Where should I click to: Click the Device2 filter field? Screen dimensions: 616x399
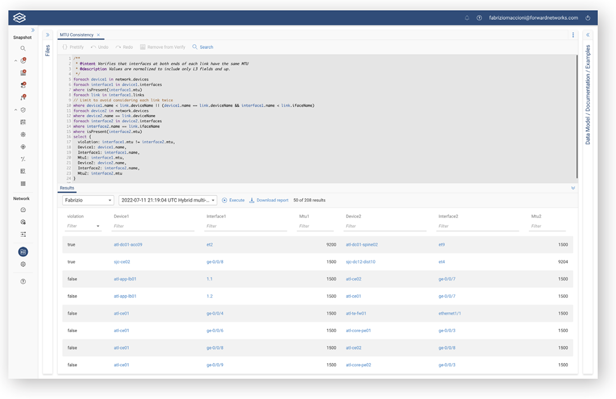click(x=385, y=226)
